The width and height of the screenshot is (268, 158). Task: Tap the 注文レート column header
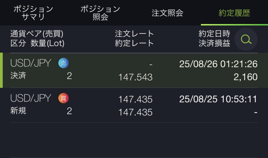pyautogui.click(x=134, y=34)
